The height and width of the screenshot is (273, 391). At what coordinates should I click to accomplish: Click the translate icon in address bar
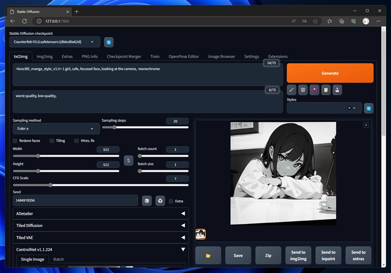tap(304, 21)
